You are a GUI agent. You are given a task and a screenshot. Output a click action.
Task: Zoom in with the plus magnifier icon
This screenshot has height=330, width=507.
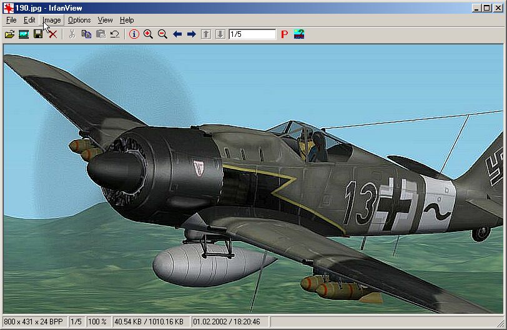[148, 34]
